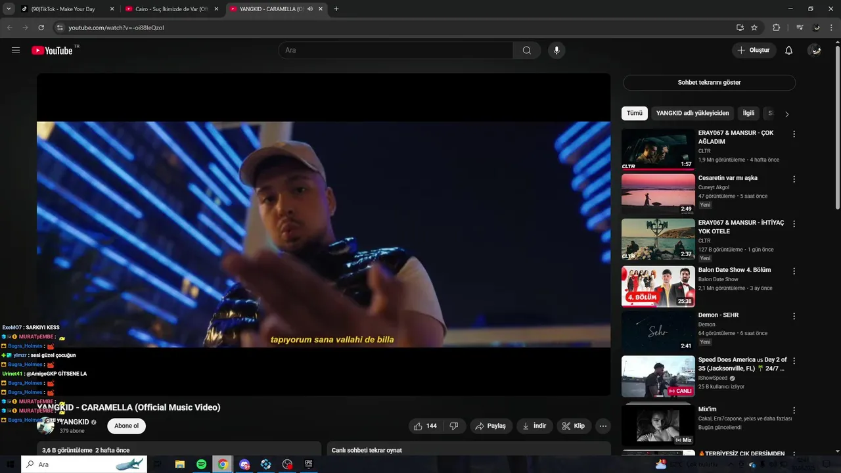
Task: Click the Windows Start button
Action: [x=10, y=464]
